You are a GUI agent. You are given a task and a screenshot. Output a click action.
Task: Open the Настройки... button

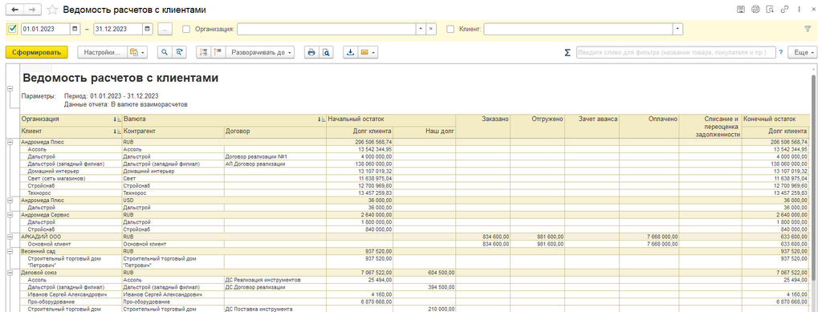102,52
